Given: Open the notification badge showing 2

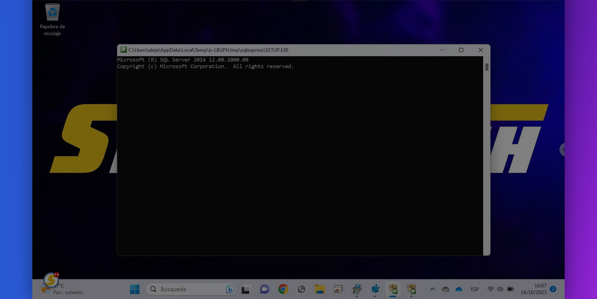Looking at the screenshot, I should point(553,289).
